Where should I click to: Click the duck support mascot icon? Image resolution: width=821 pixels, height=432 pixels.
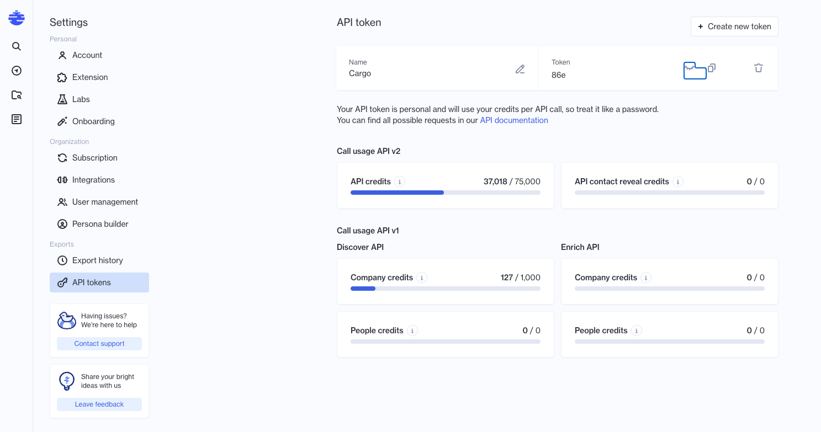point(67,321)
